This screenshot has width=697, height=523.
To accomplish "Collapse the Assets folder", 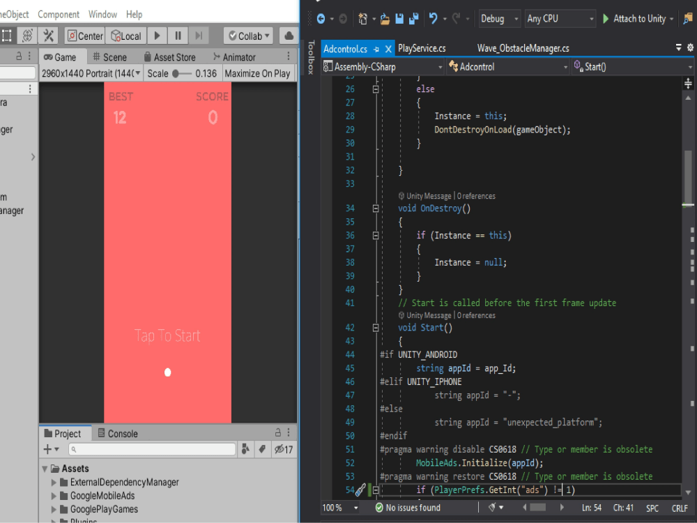I will [45, 469].
